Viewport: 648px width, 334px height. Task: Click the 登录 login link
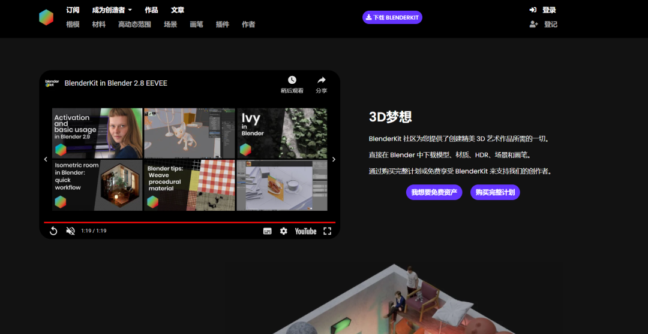pyautogui.click(x=549, y=10)
